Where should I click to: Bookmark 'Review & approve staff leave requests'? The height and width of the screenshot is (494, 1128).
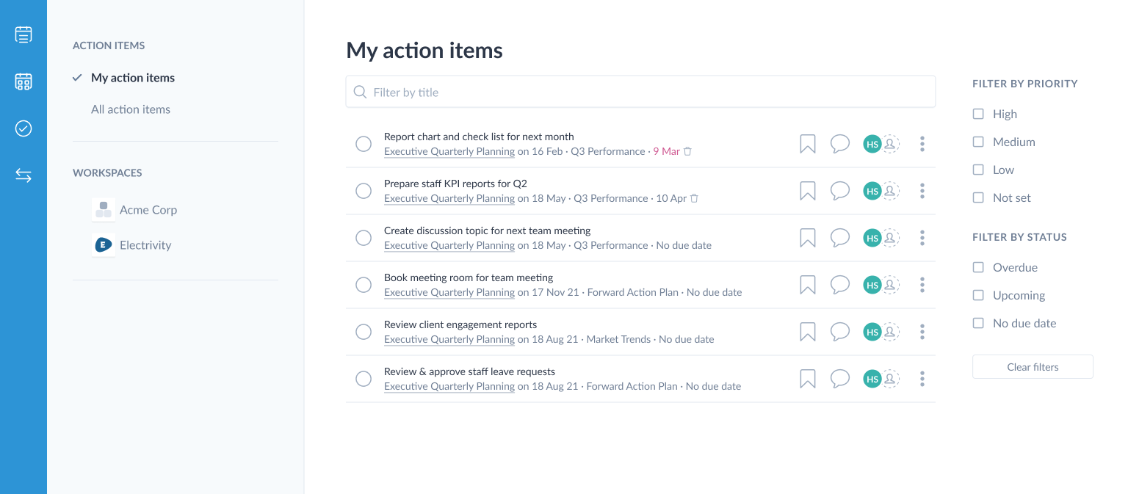pos(808,379)
